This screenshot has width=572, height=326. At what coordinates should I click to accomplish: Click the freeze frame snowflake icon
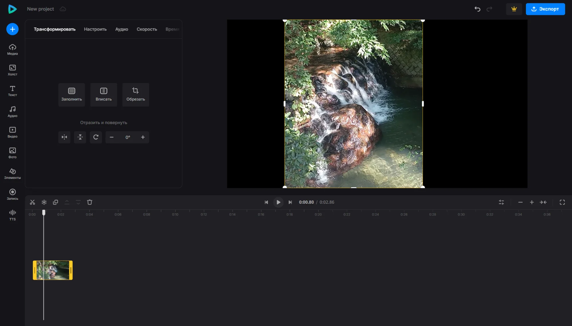[44, 202]
